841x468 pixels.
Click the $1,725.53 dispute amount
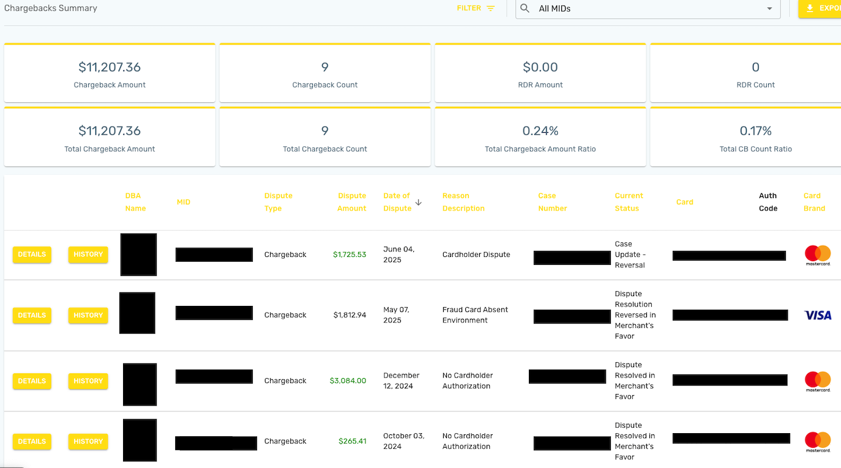tap(349, 254)
